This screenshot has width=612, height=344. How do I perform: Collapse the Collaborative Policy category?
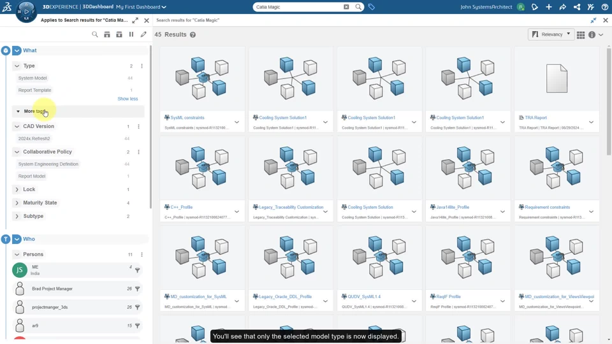pyautogui.click(x=17, y=152)
